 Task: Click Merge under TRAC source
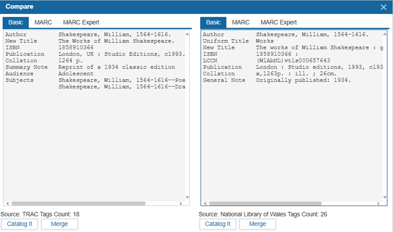[59, 224]
